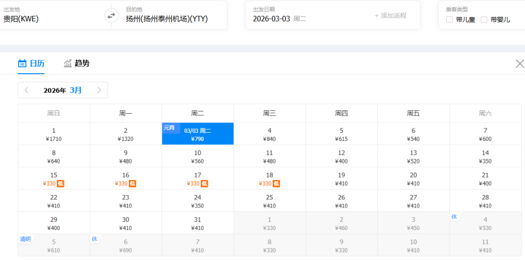This screenshot has width=525, height=260.
Task: Select March 19 priced ¥410
Action: tap(341, 179)
